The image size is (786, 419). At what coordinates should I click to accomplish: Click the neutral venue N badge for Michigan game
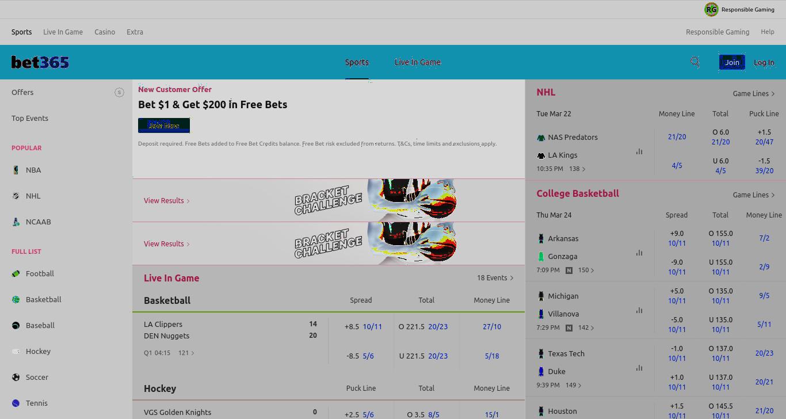(569, 327)
